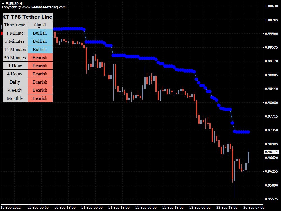Click the Bearish signal for 30 Minutes

click(x=40, y=58)
